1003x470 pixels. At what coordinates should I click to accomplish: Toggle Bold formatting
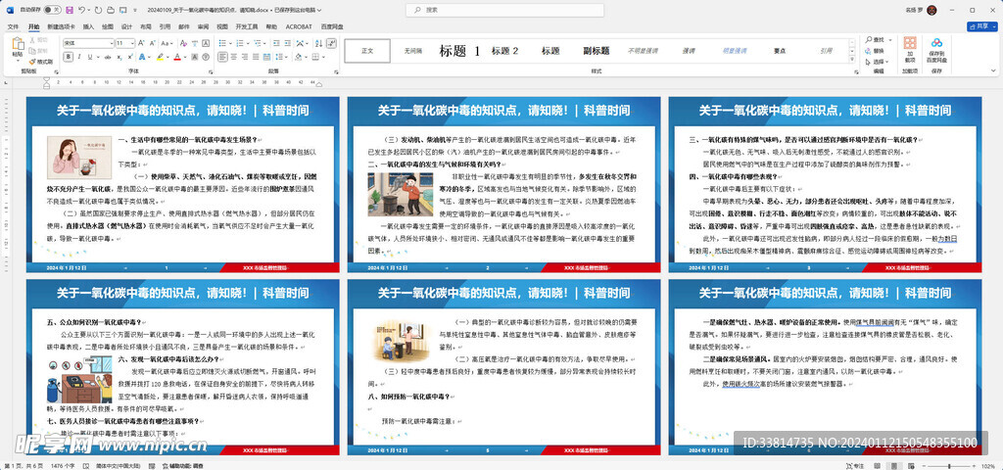[x=69, y=57]
